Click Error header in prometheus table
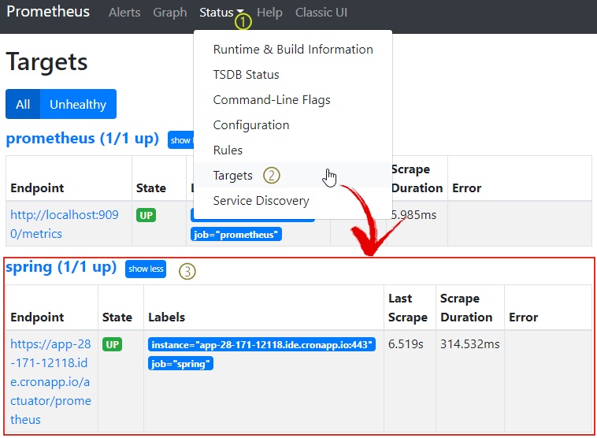The image size is (597, 438). [467, 188]
